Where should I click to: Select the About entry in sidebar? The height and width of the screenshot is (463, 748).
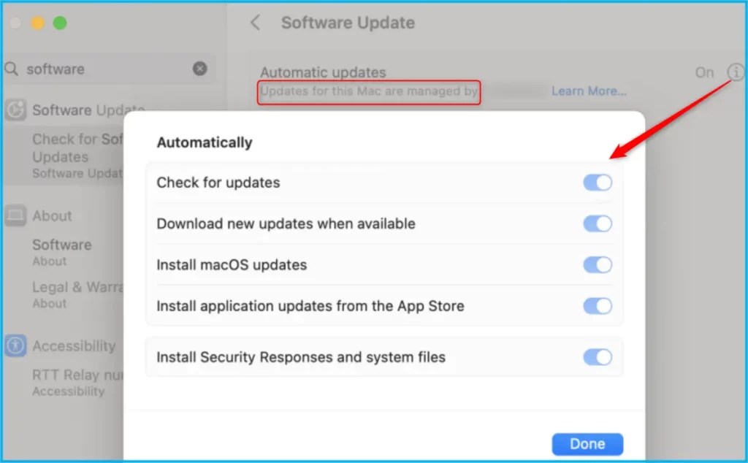pyautogui.click(x=61, y=245)
